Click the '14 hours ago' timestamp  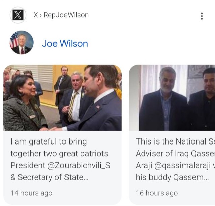pos(32,193)
